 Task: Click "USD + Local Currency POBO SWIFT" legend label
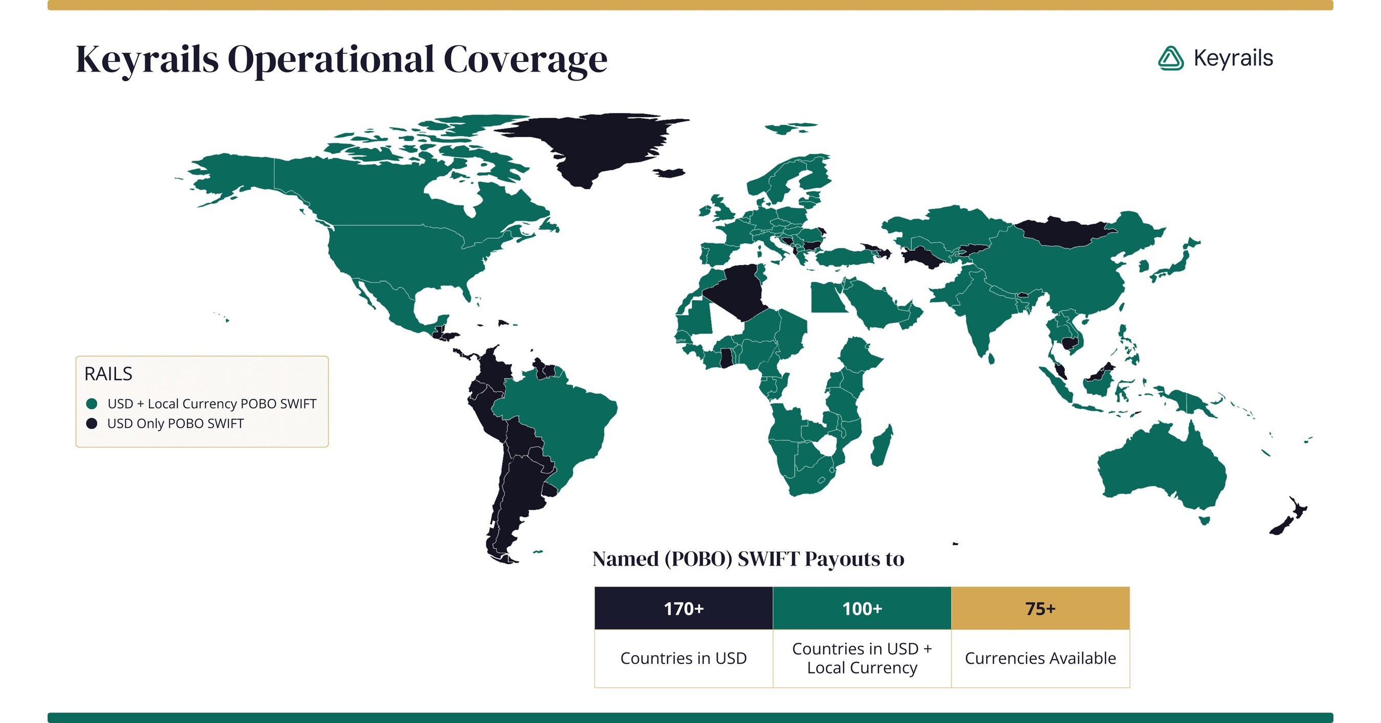coord(212,404)
